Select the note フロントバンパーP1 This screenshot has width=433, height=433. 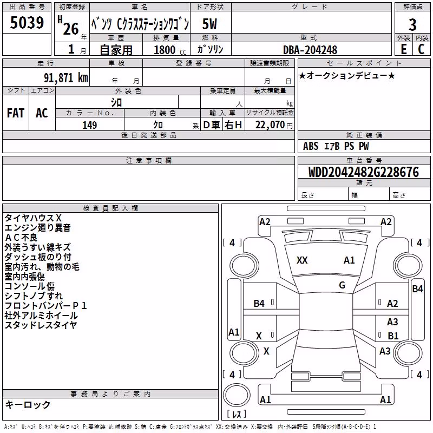(x=45, y=306)
